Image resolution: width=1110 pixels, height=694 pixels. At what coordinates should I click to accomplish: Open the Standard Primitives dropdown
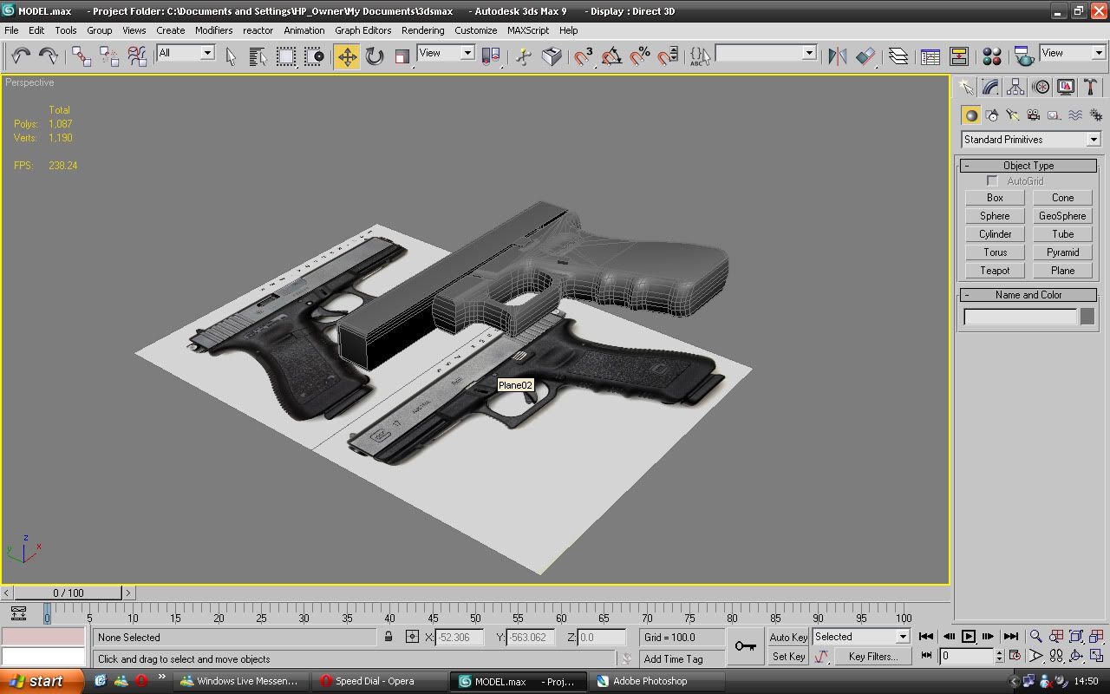click(x=1030, y=140)
